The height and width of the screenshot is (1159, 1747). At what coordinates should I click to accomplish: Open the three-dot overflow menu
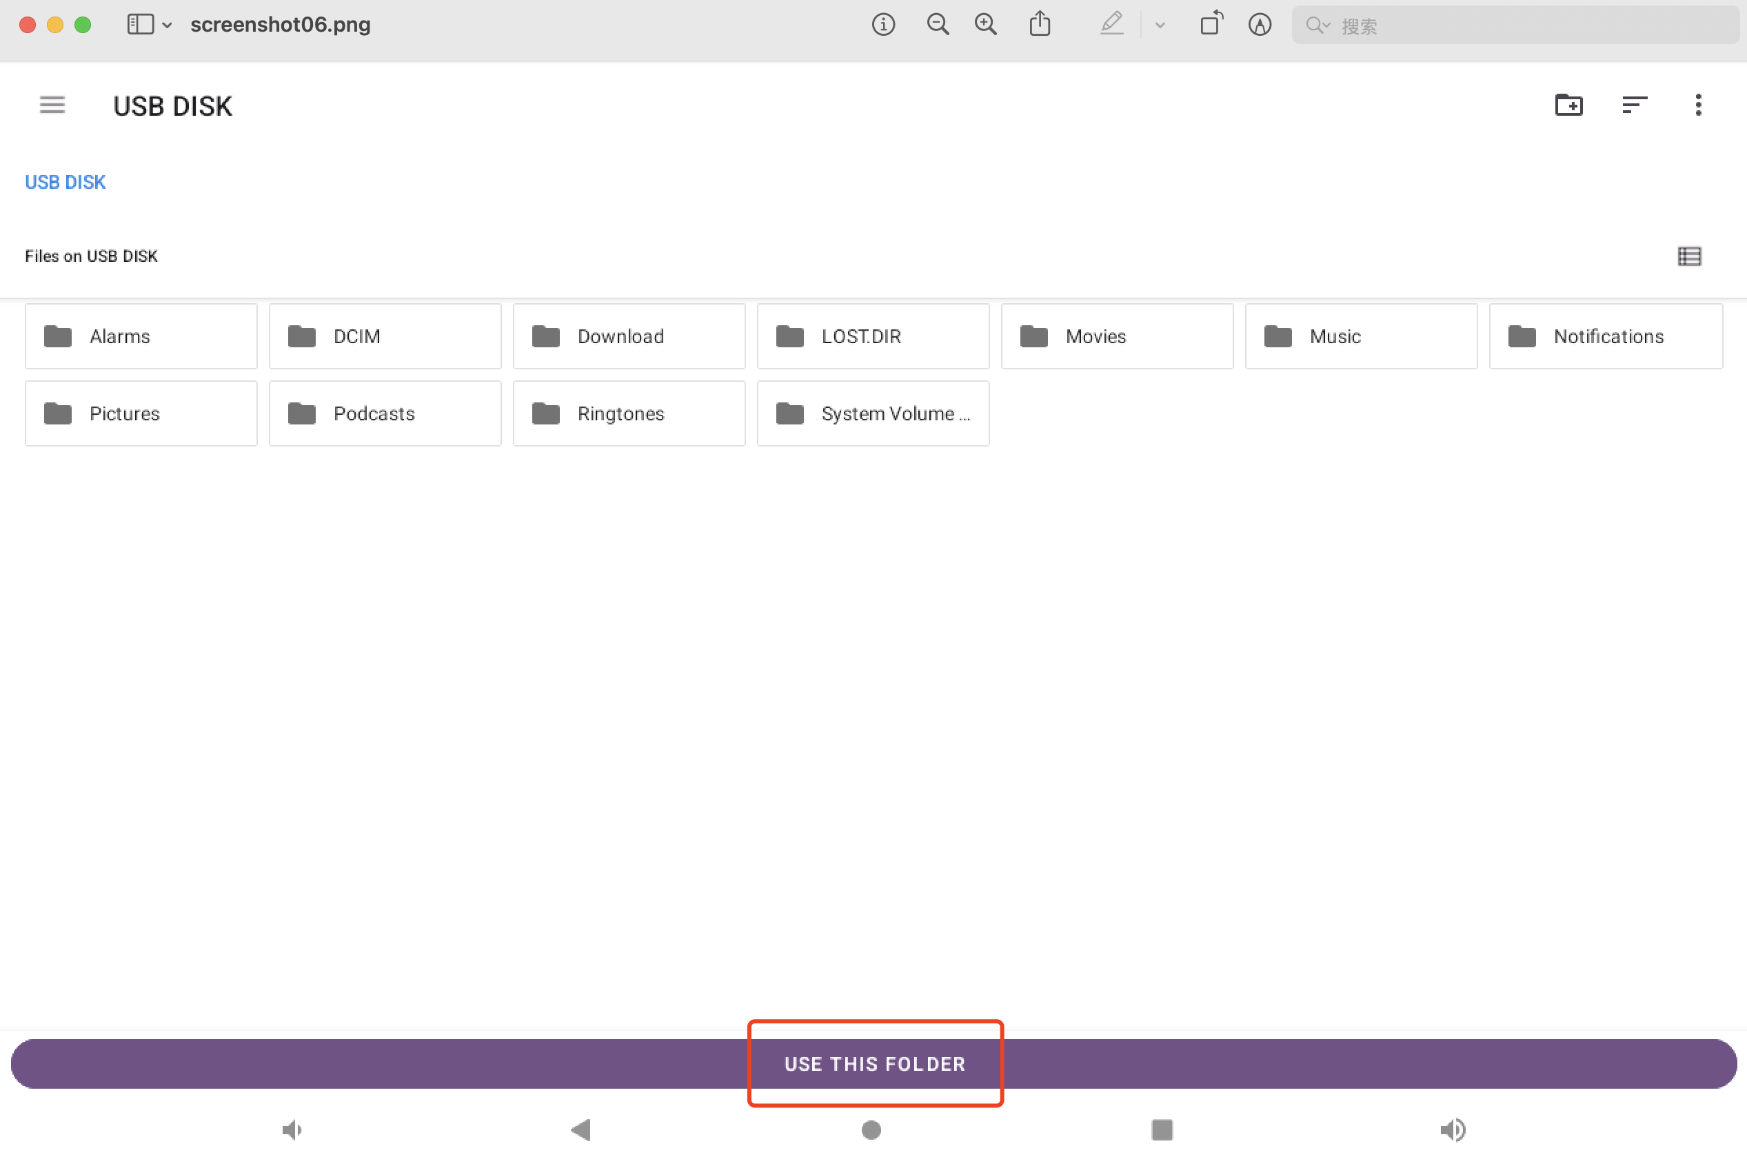click(1697, 105)
